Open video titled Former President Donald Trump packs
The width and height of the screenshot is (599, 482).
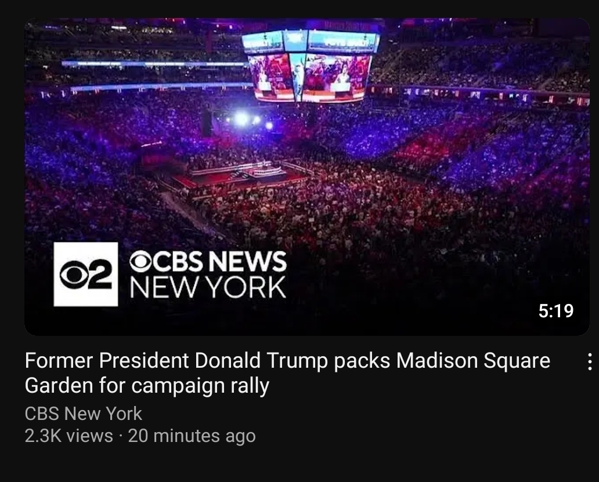(x=287, y=372)
